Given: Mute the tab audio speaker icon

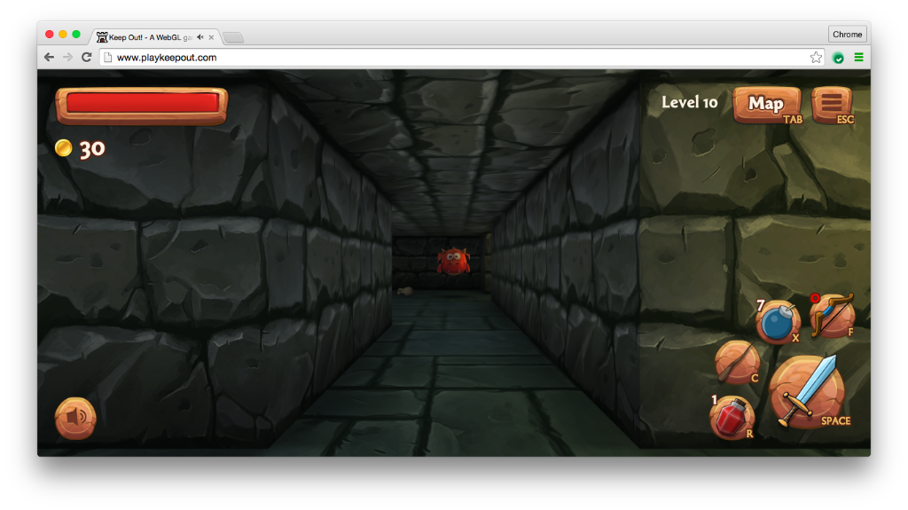Looking at the screenshot, I should 200,37.
